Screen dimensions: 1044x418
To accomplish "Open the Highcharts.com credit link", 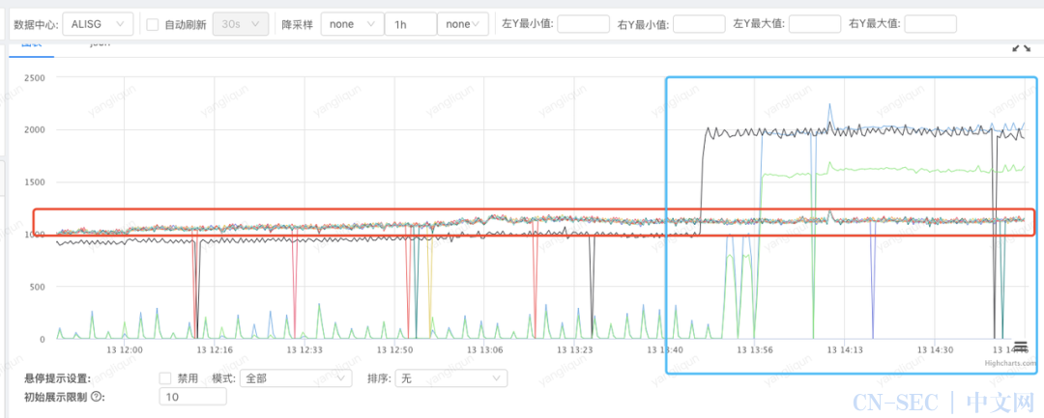I will point(1011,364).
